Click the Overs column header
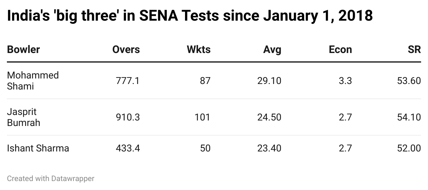This screenshot has height=190, width=428. tap(126, 50)
